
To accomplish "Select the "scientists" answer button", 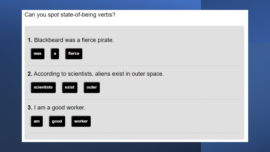I will pos(43,87).
